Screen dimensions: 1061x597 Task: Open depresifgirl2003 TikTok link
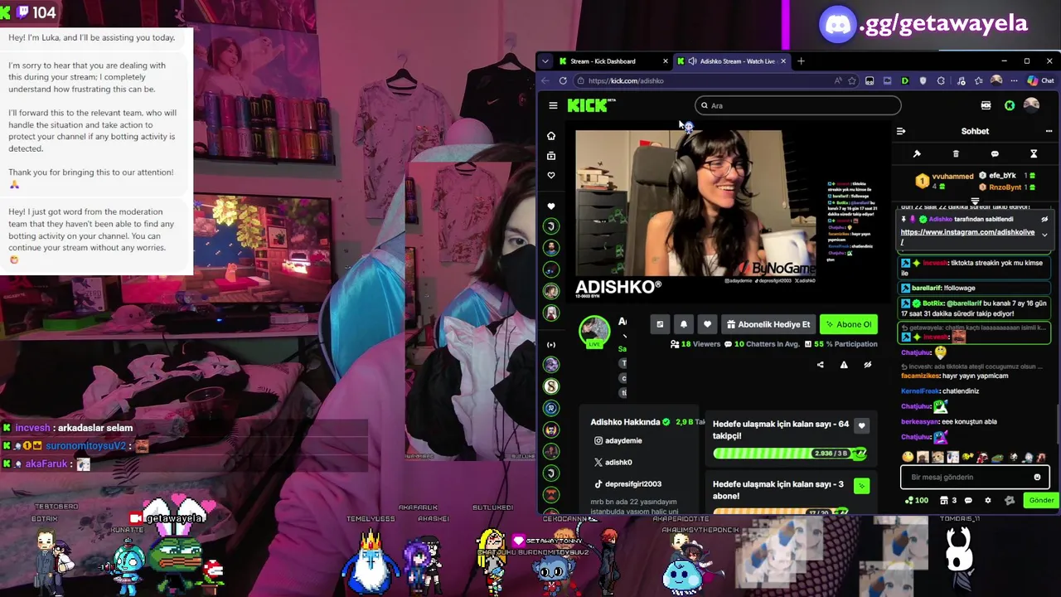click(627, 484)
